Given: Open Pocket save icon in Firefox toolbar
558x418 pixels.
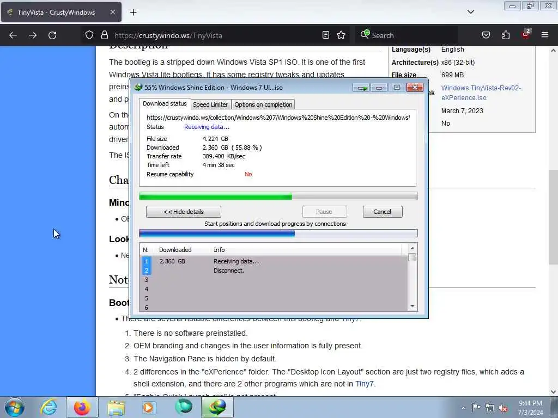Looking at the screenshot, I should (486, 35).
